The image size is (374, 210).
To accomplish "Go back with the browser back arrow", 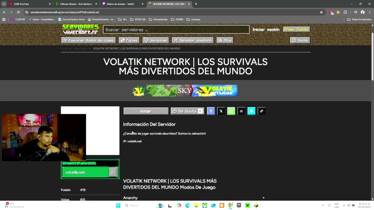I will [4, 12].
